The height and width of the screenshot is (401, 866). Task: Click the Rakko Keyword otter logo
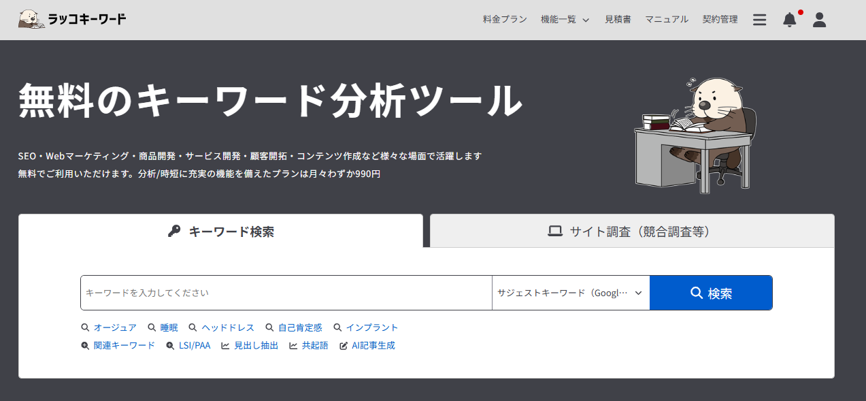(x=32, y=19)
